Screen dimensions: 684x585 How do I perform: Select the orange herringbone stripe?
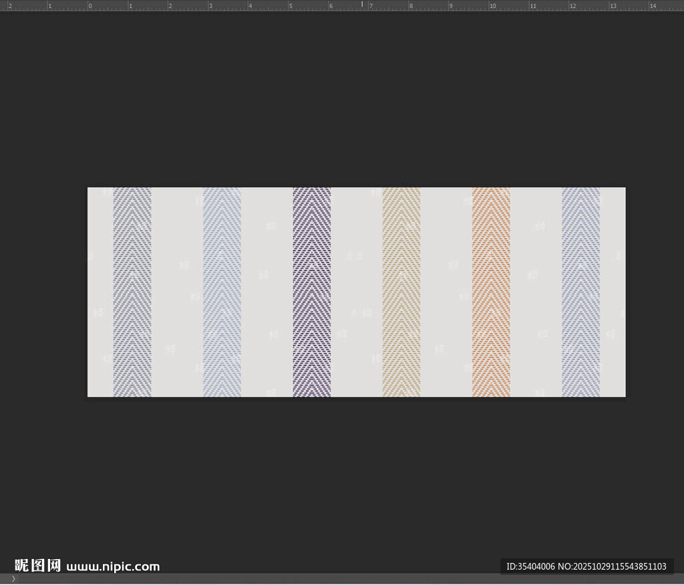pos(491,292)
